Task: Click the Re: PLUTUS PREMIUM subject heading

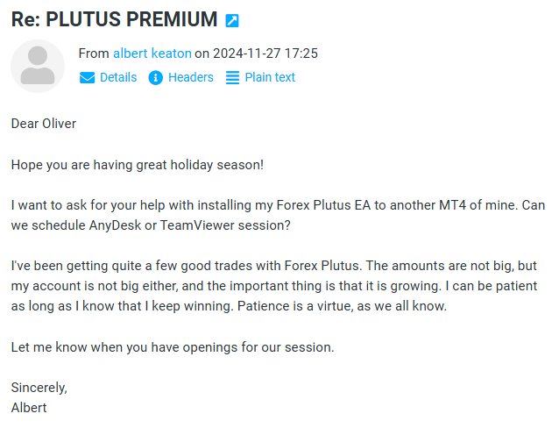Action: coord(114,19)
